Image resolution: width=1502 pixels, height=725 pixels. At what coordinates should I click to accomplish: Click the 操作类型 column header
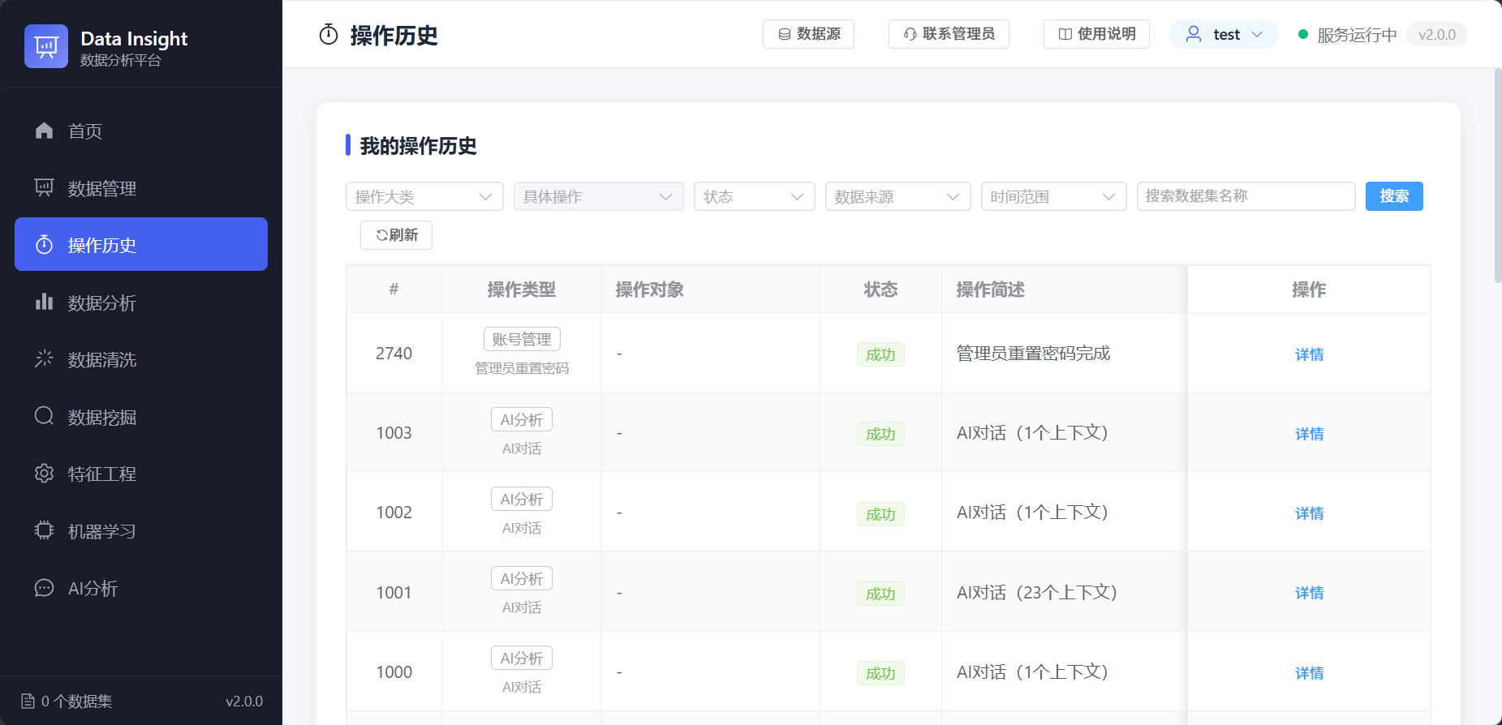[522, 290]
